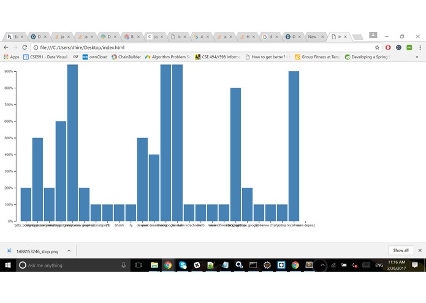The height and width of the screenshot is (303, 426).
Task: Open the Opera-style red extension icon
Action: coord(388,48)
